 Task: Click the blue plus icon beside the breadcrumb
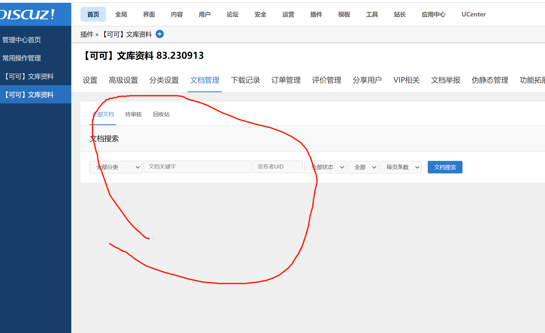pos(160,34)
